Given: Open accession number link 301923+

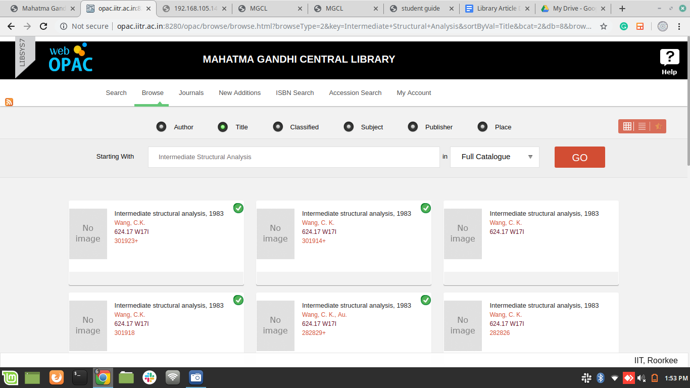Looking at the screenshot, I should [x=126, y=241].
